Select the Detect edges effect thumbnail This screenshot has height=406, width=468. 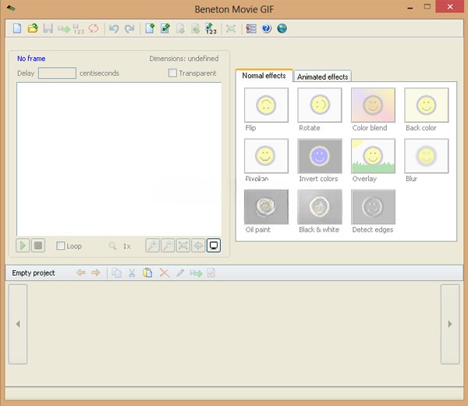373,207
